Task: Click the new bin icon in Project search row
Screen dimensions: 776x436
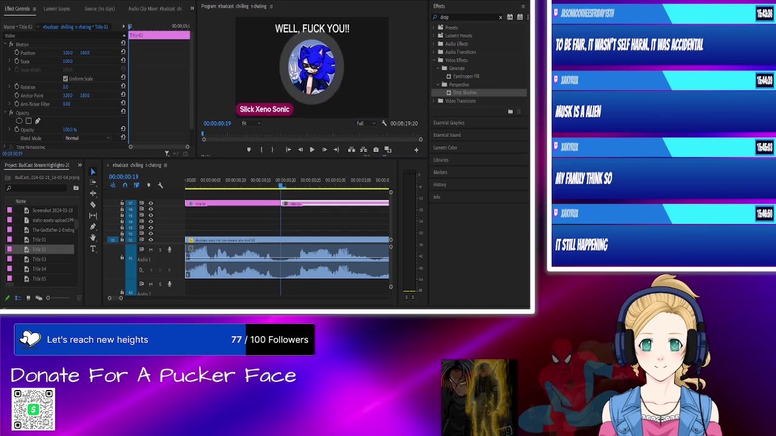Action: coord(76,188)
